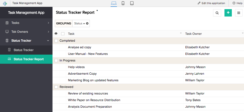Open Status Tracker form in sidebar
Screen dimensions: 244x112
[x=24, y=50]
